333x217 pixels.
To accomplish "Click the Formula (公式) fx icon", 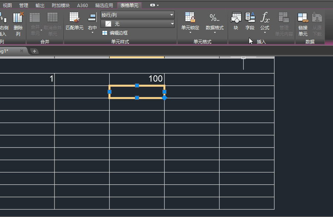I will click(x=265, y=19).
